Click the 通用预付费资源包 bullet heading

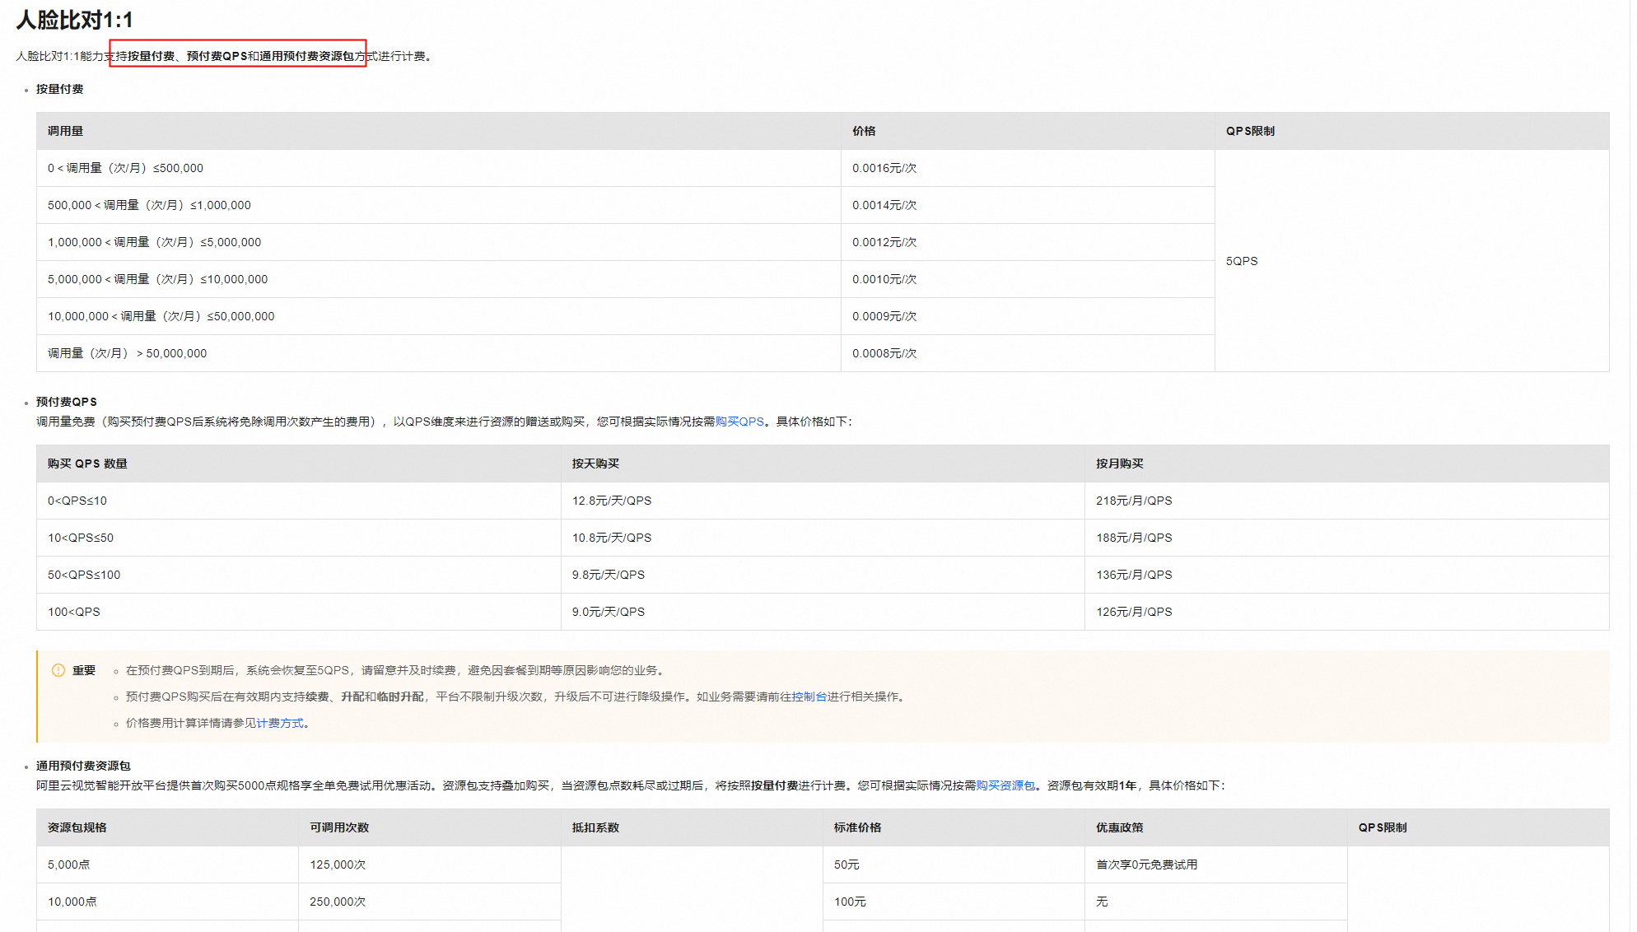click(x=83, y=766)
